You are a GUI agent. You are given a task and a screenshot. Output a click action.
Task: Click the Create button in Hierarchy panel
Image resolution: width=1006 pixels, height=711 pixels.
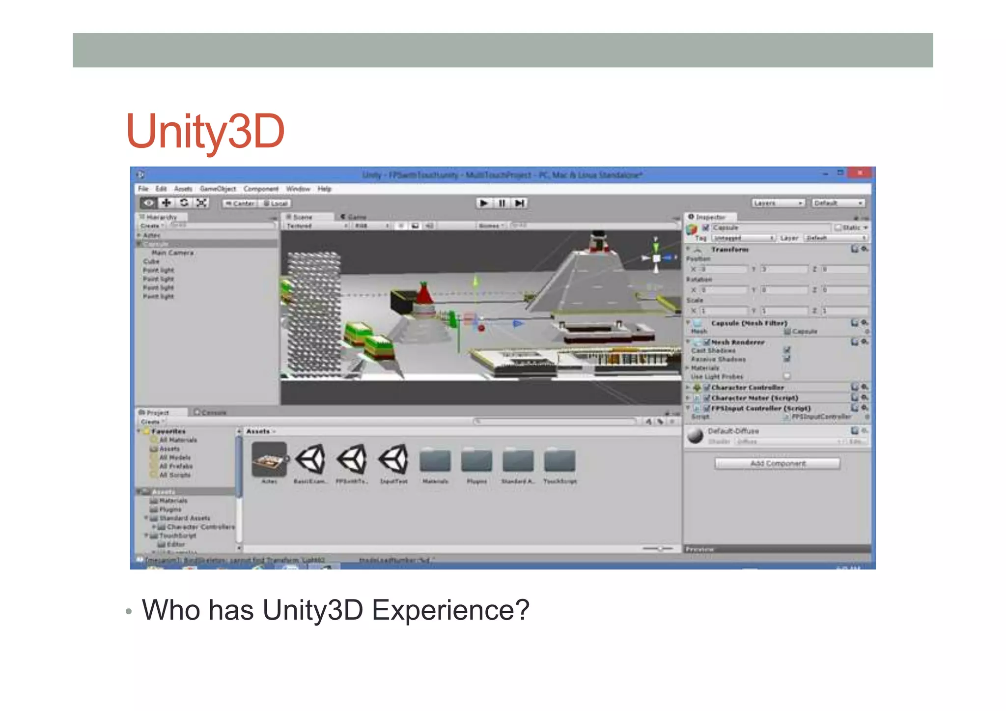(151, 226)
